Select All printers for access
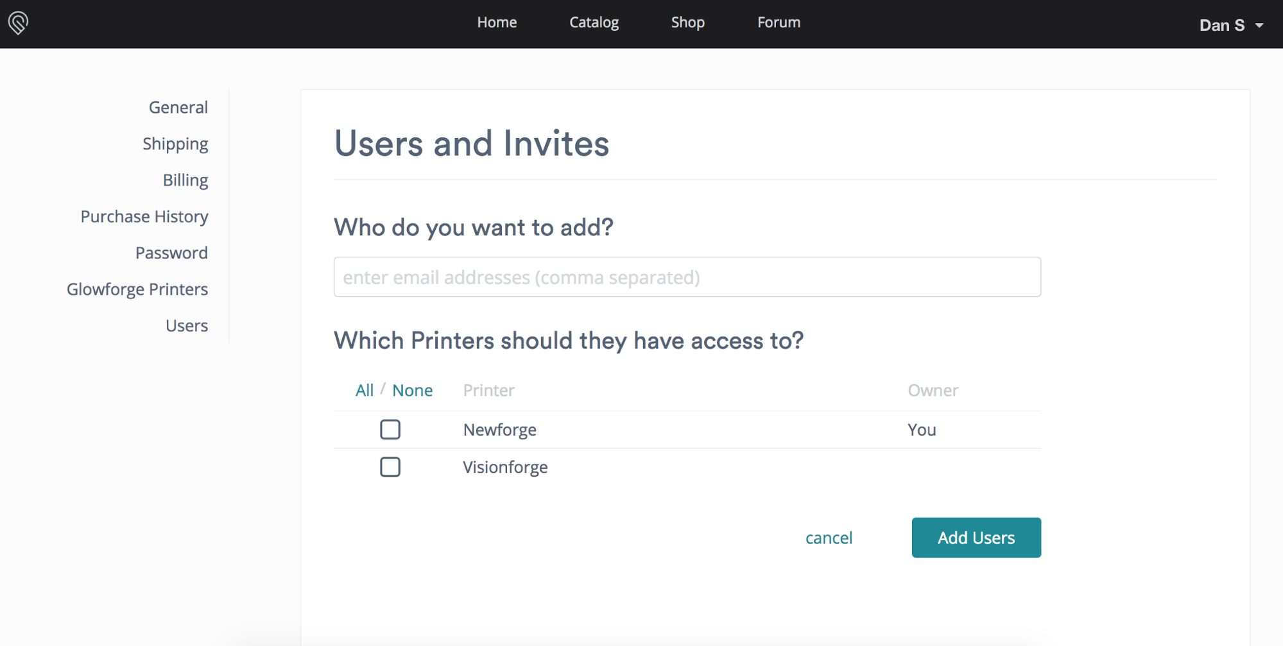Screen dimensions: 1283x646 point(364,389)
